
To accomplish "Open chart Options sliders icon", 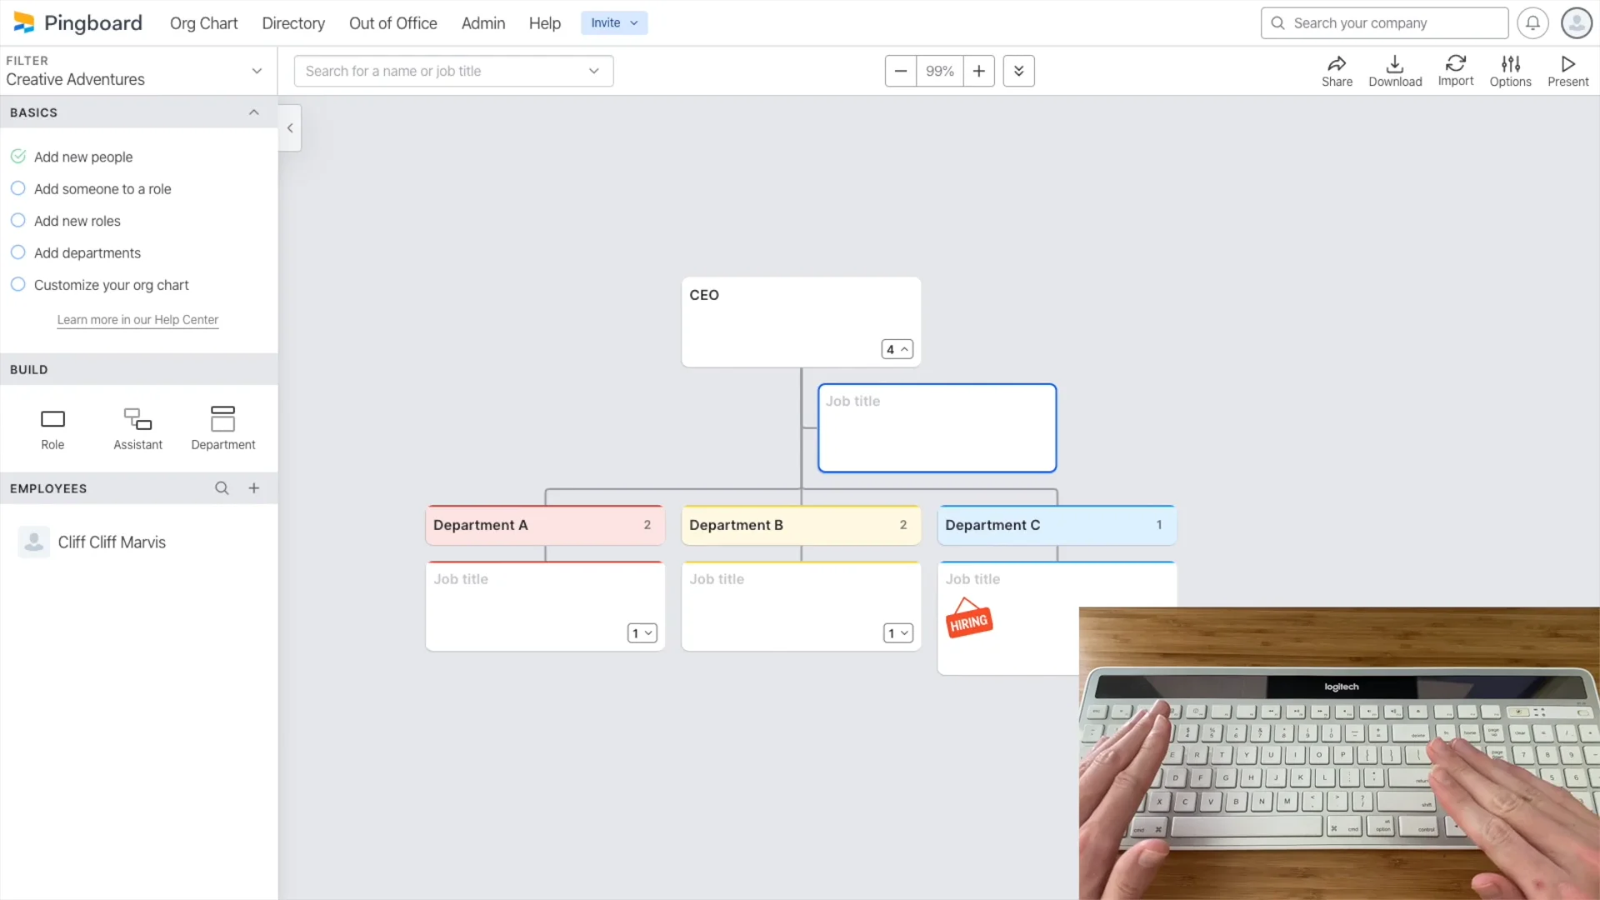I will (x=1510, y=64).
